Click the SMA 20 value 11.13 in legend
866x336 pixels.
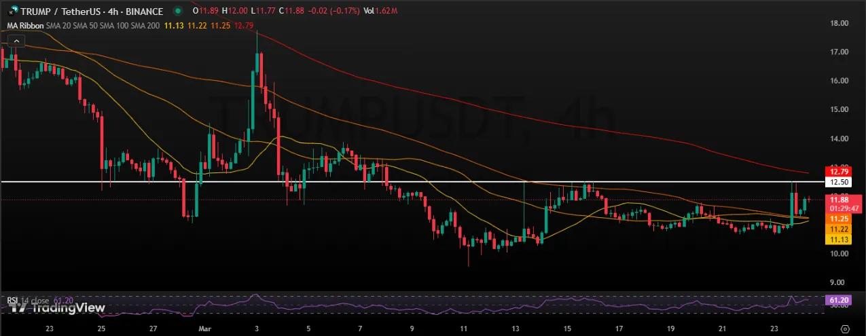point(173,26)
